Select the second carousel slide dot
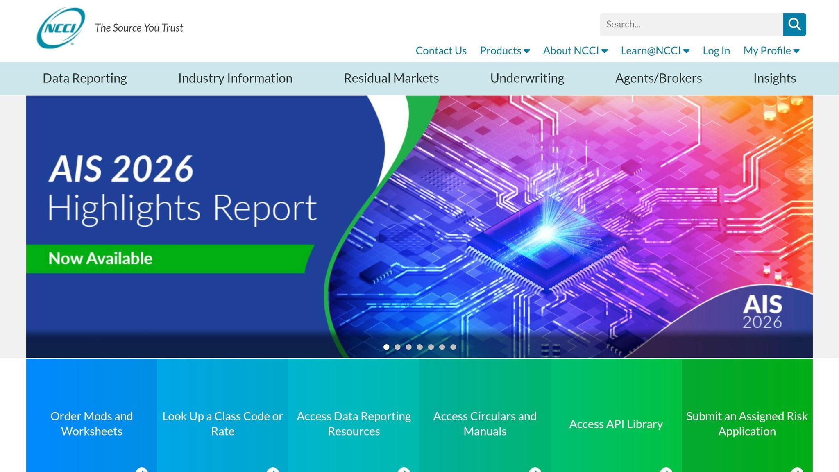Viewport: 839px width, 472px height. 397,347
